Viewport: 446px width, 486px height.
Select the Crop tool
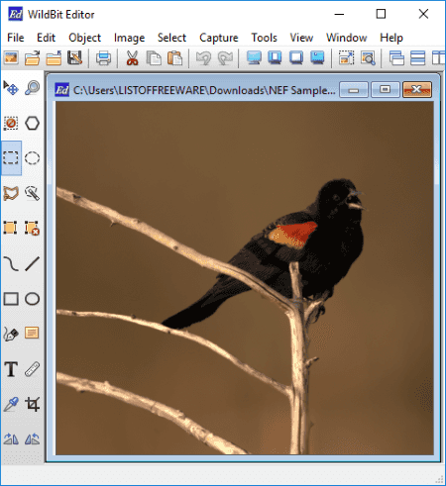(33, 404)
